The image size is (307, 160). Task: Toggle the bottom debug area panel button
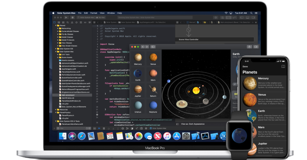click(248, 17)
